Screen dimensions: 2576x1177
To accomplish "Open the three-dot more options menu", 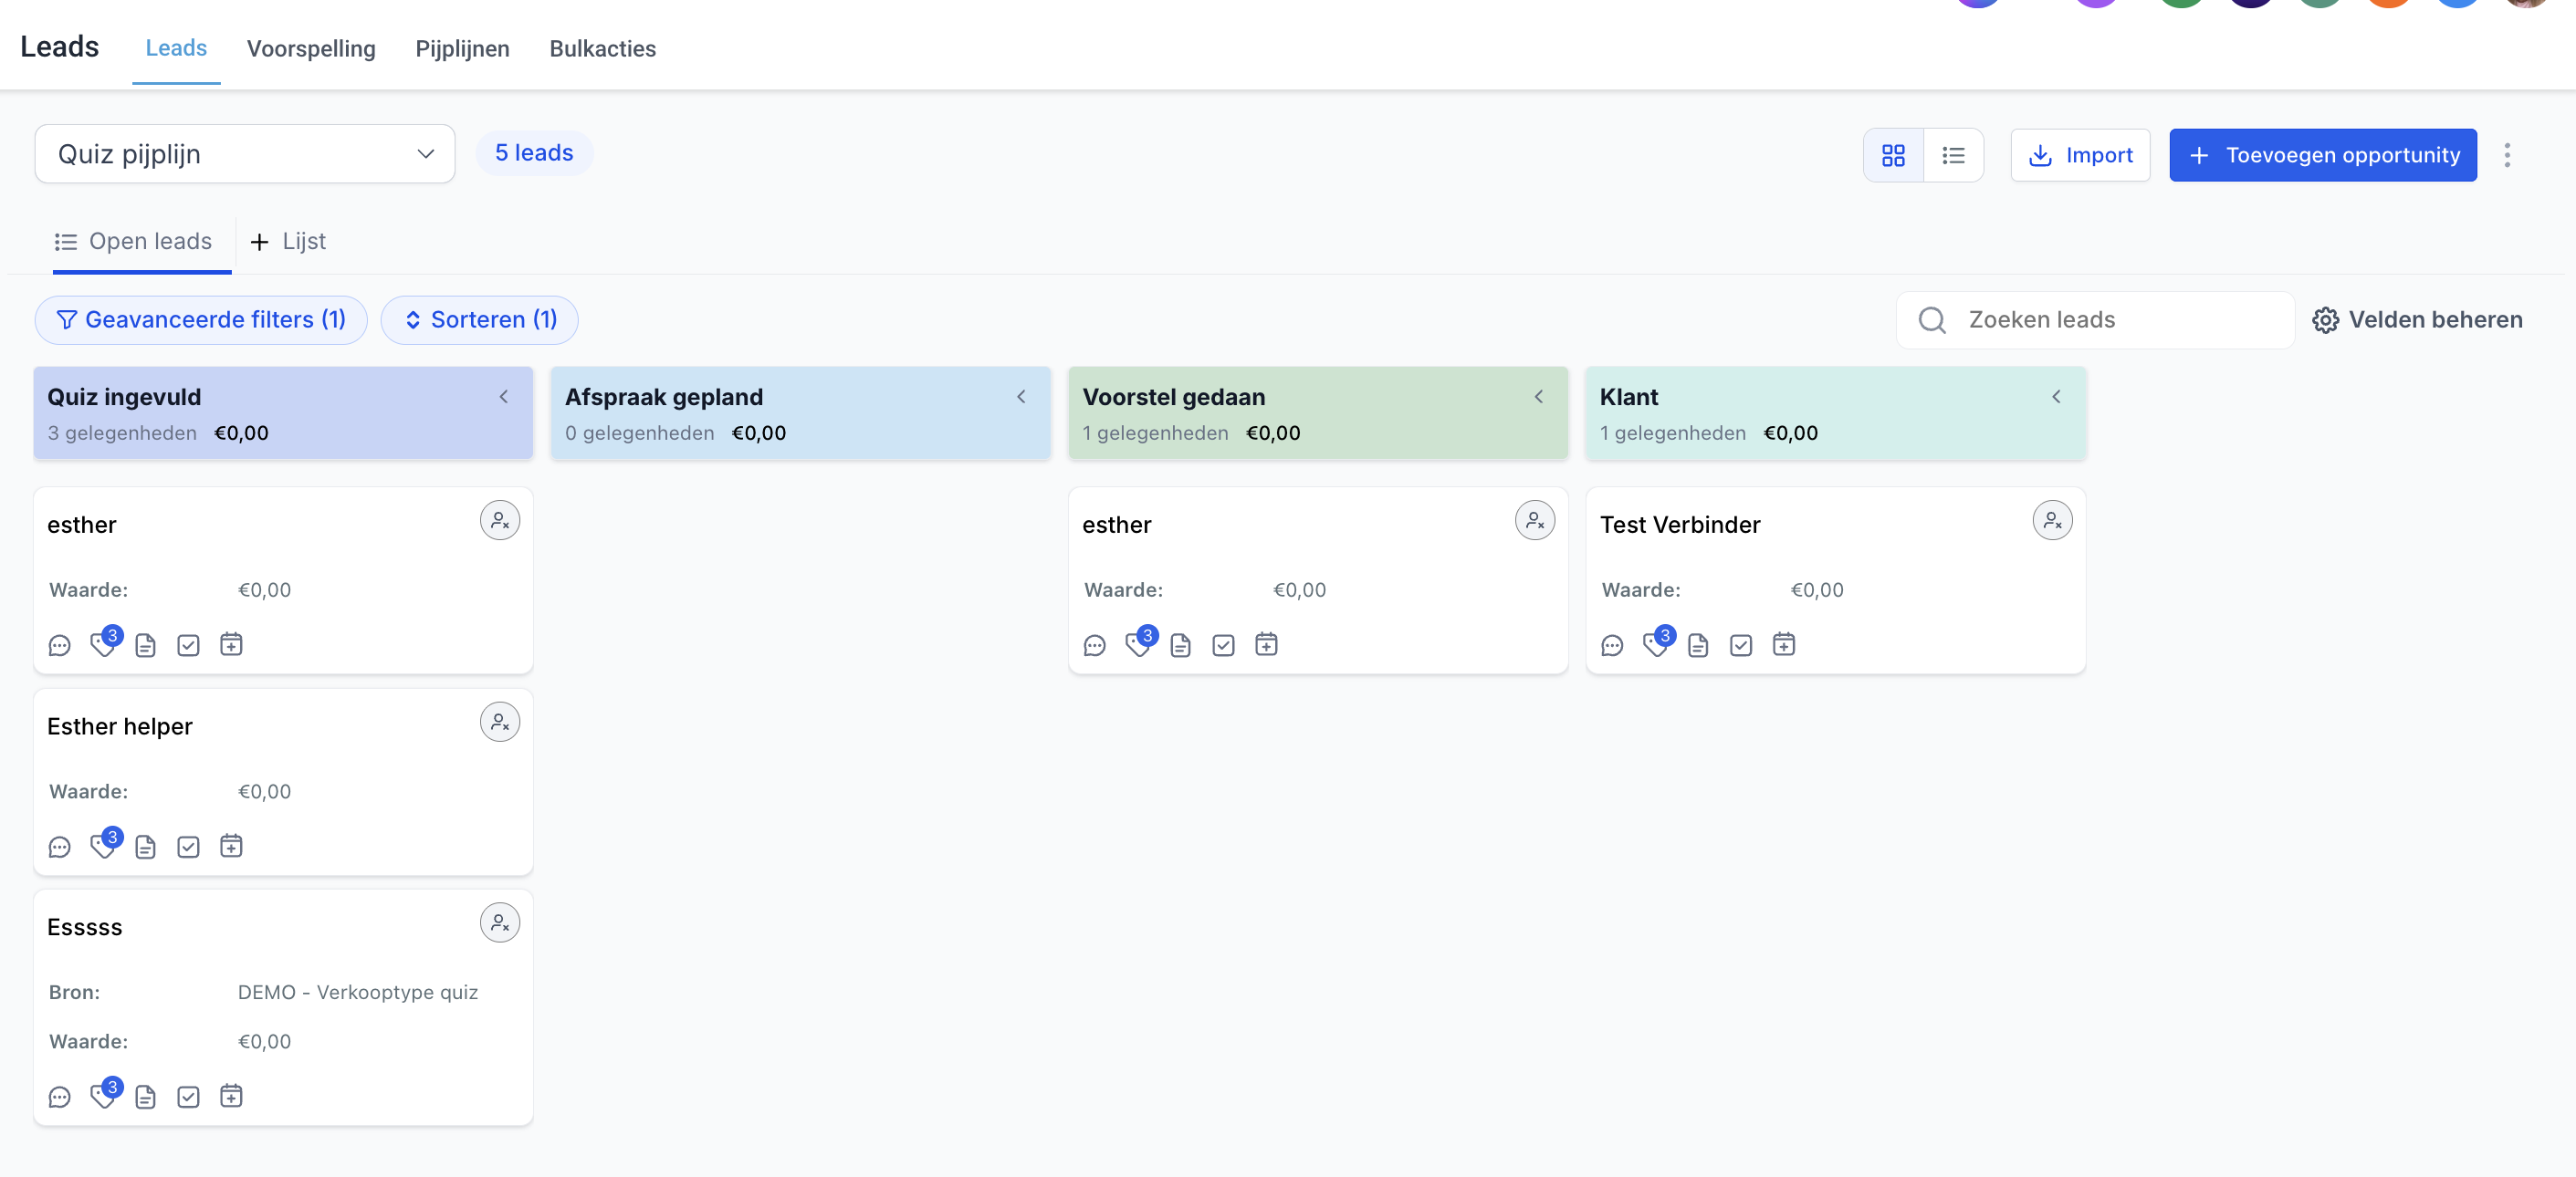I will click(2507, 155).
